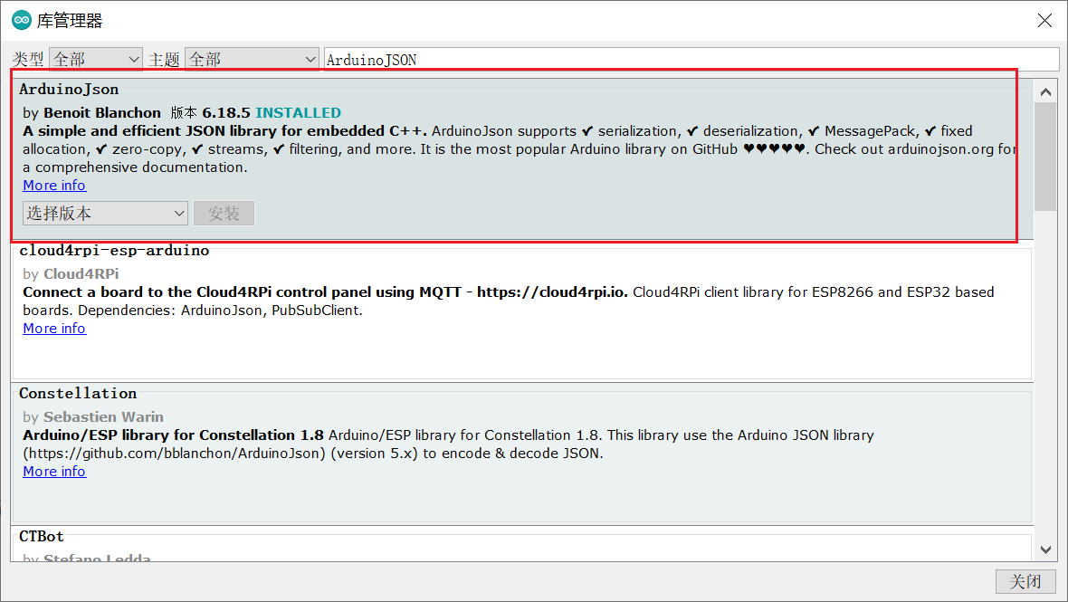Image resolution: width=1068 pixels, height=602 pixels.
Task: Click the Arduino logo in title bar
Action: click(21, 20)
